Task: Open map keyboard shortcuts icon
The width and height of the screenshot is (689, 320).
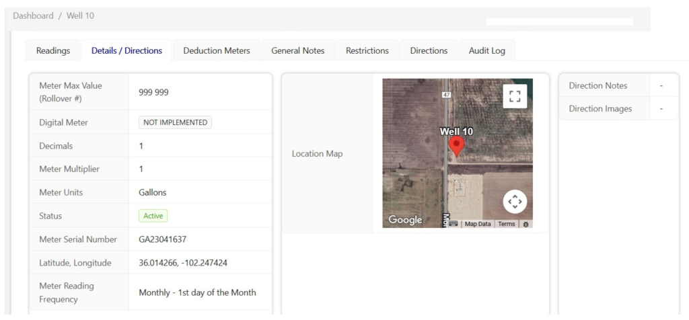Action: point(454,224)
